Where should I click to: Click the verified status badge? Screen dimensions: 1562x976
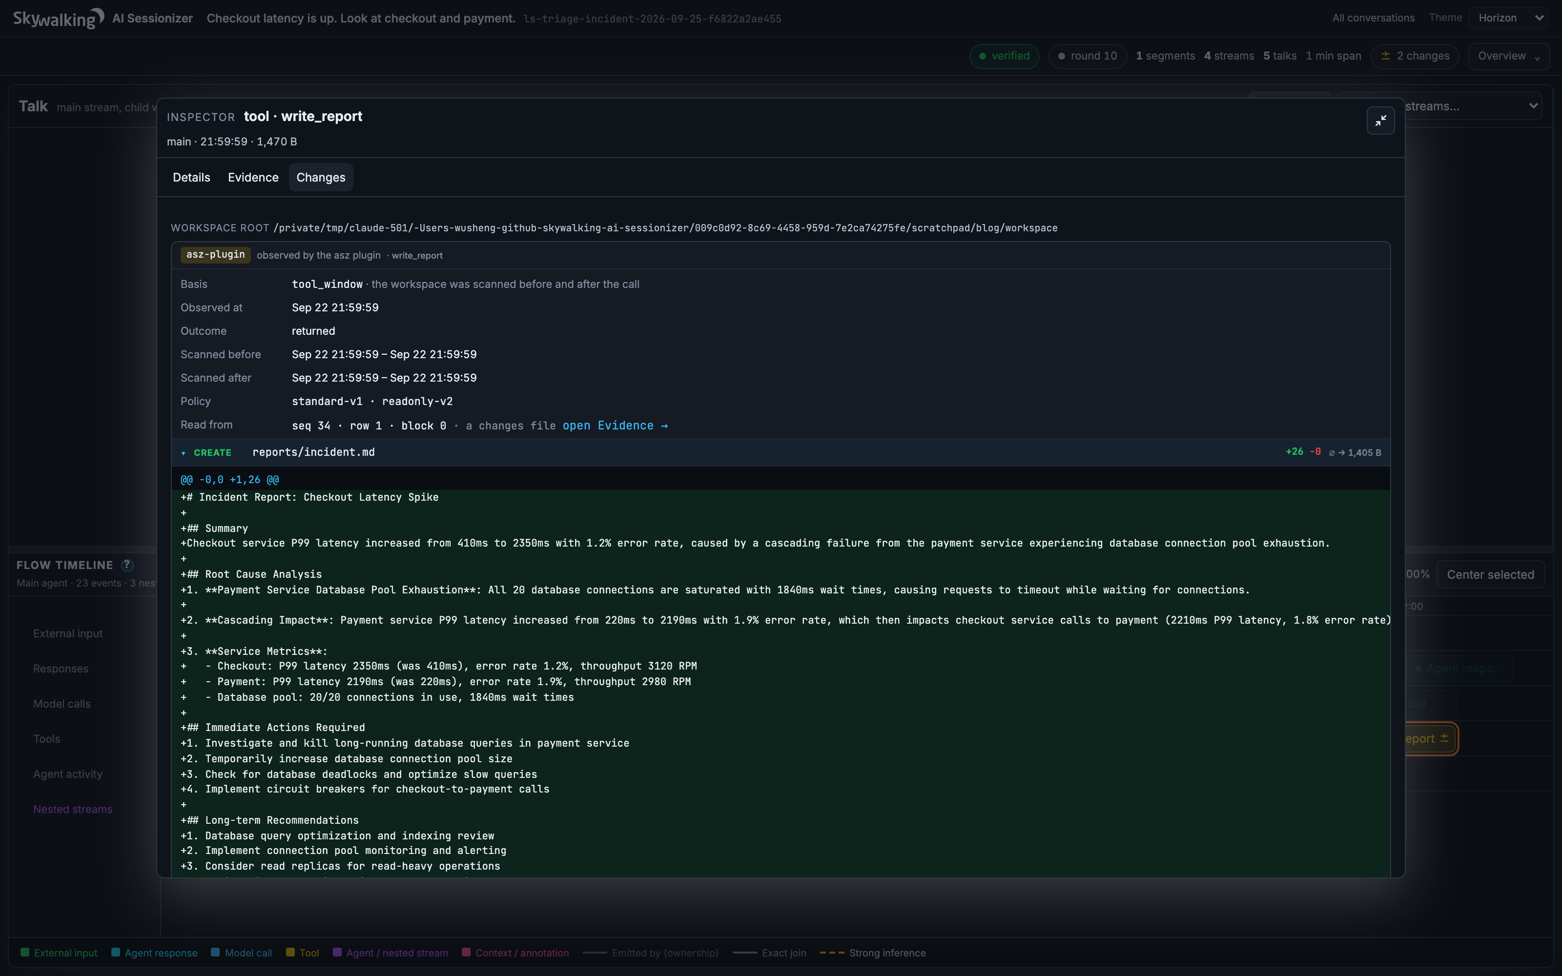1004,56
